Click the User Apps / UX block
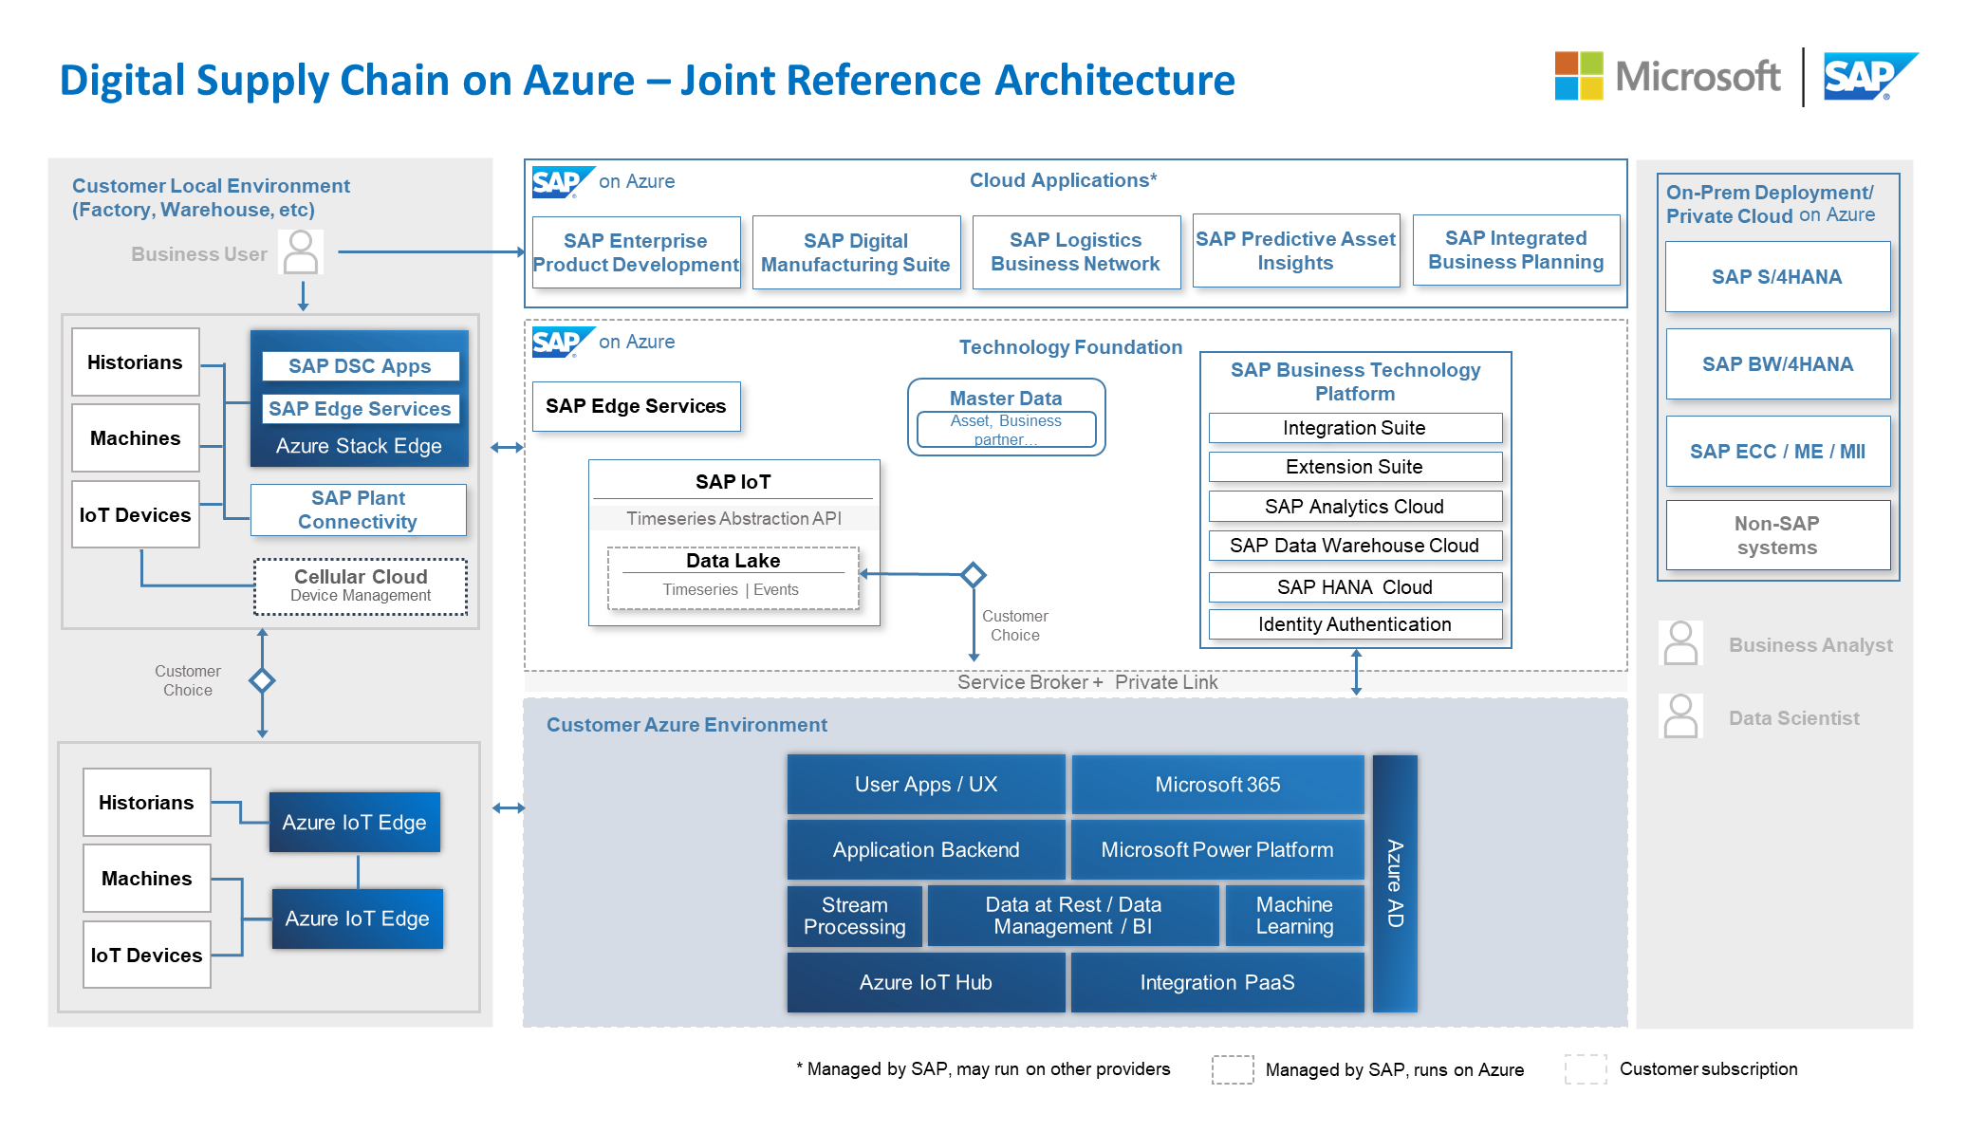 (x=926, y=785)
